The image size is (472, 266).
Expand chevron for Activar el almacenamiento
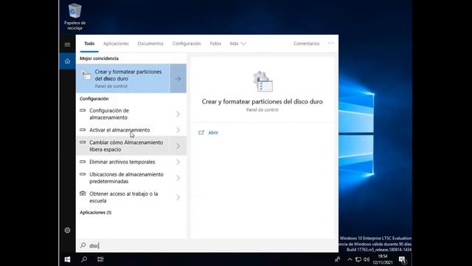coord(178,130)
